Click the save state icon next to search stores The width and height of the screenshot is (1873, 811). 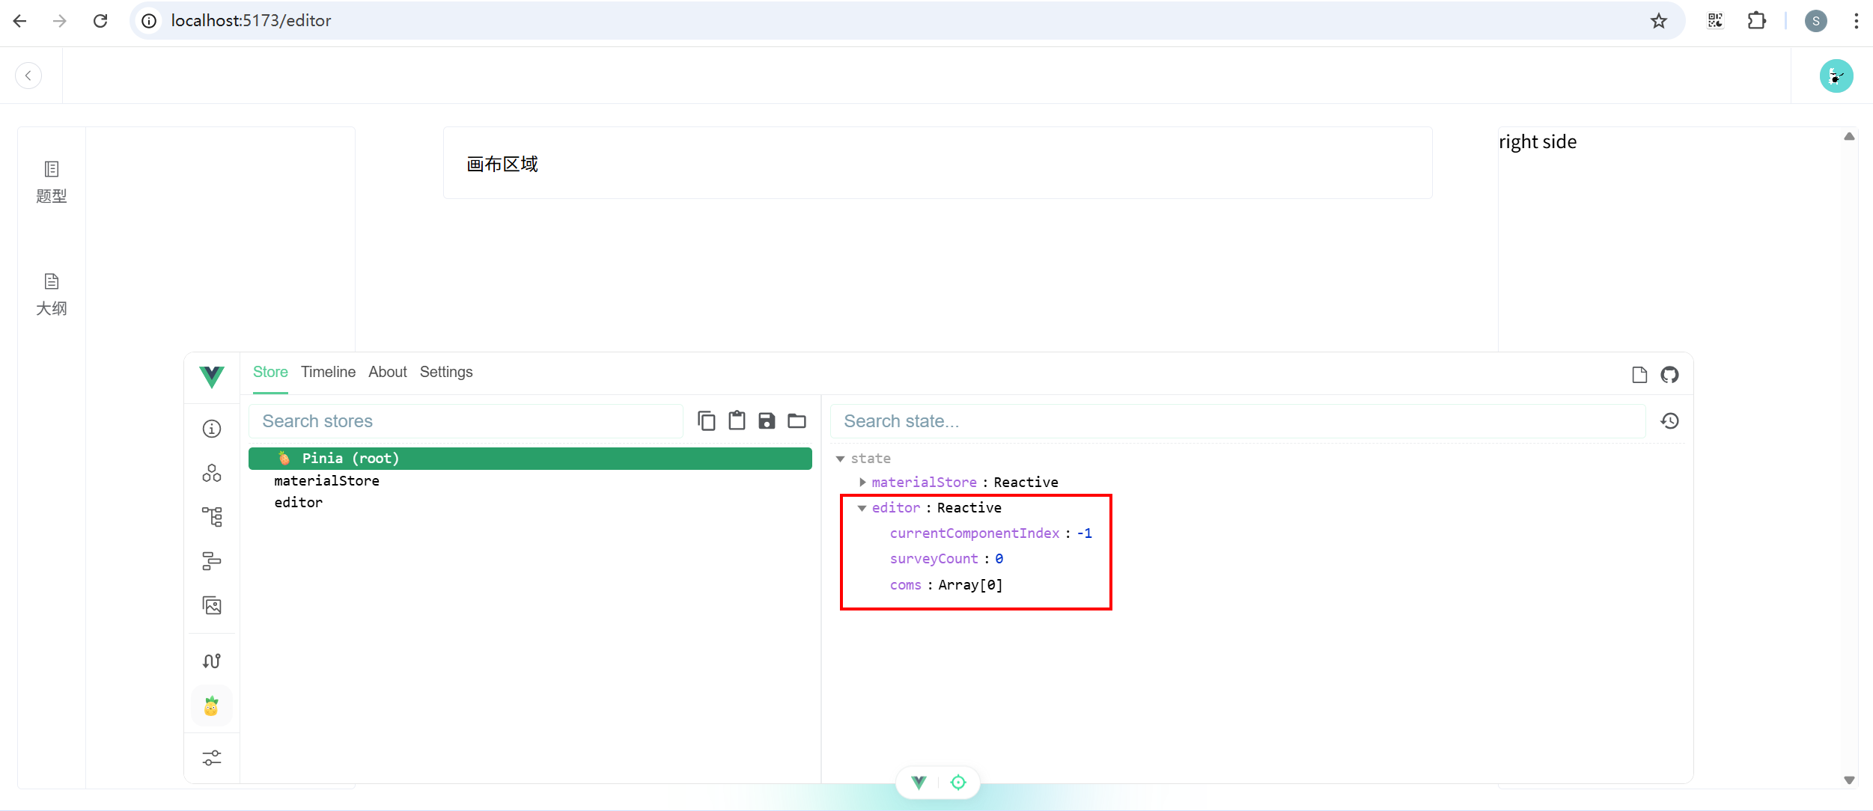[767, 421]
